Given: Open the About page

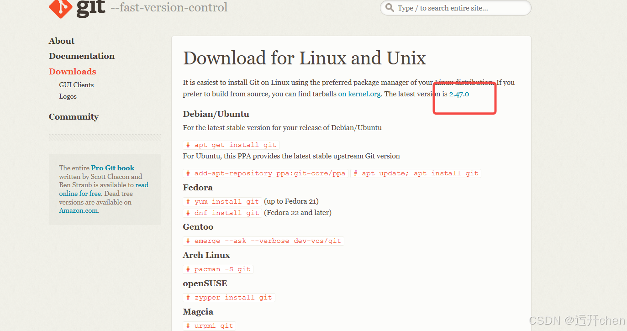Looking at the screenshot, I should (x=61, y=41).
